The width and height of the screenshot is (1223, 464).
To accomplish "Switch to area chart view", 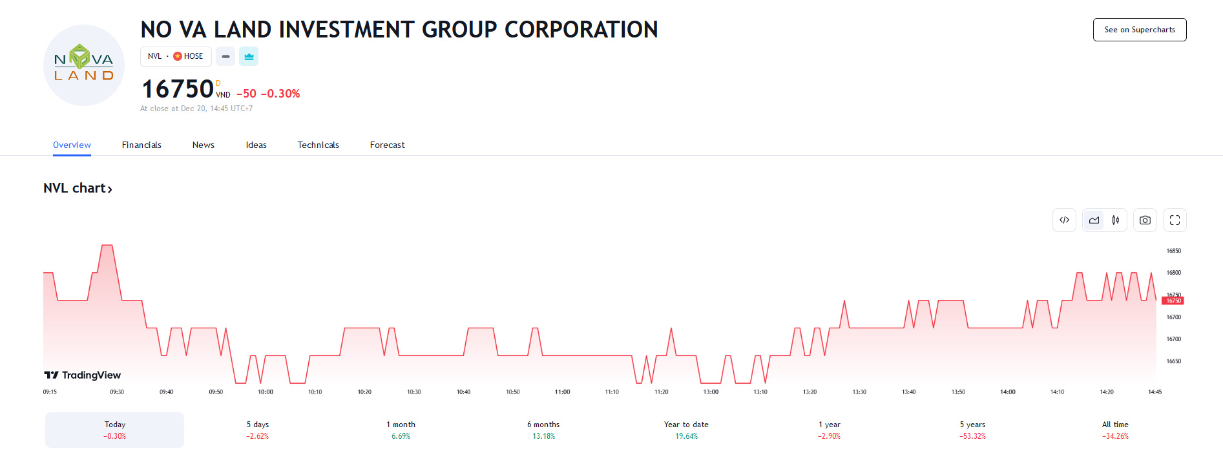I will point(1094,220).
